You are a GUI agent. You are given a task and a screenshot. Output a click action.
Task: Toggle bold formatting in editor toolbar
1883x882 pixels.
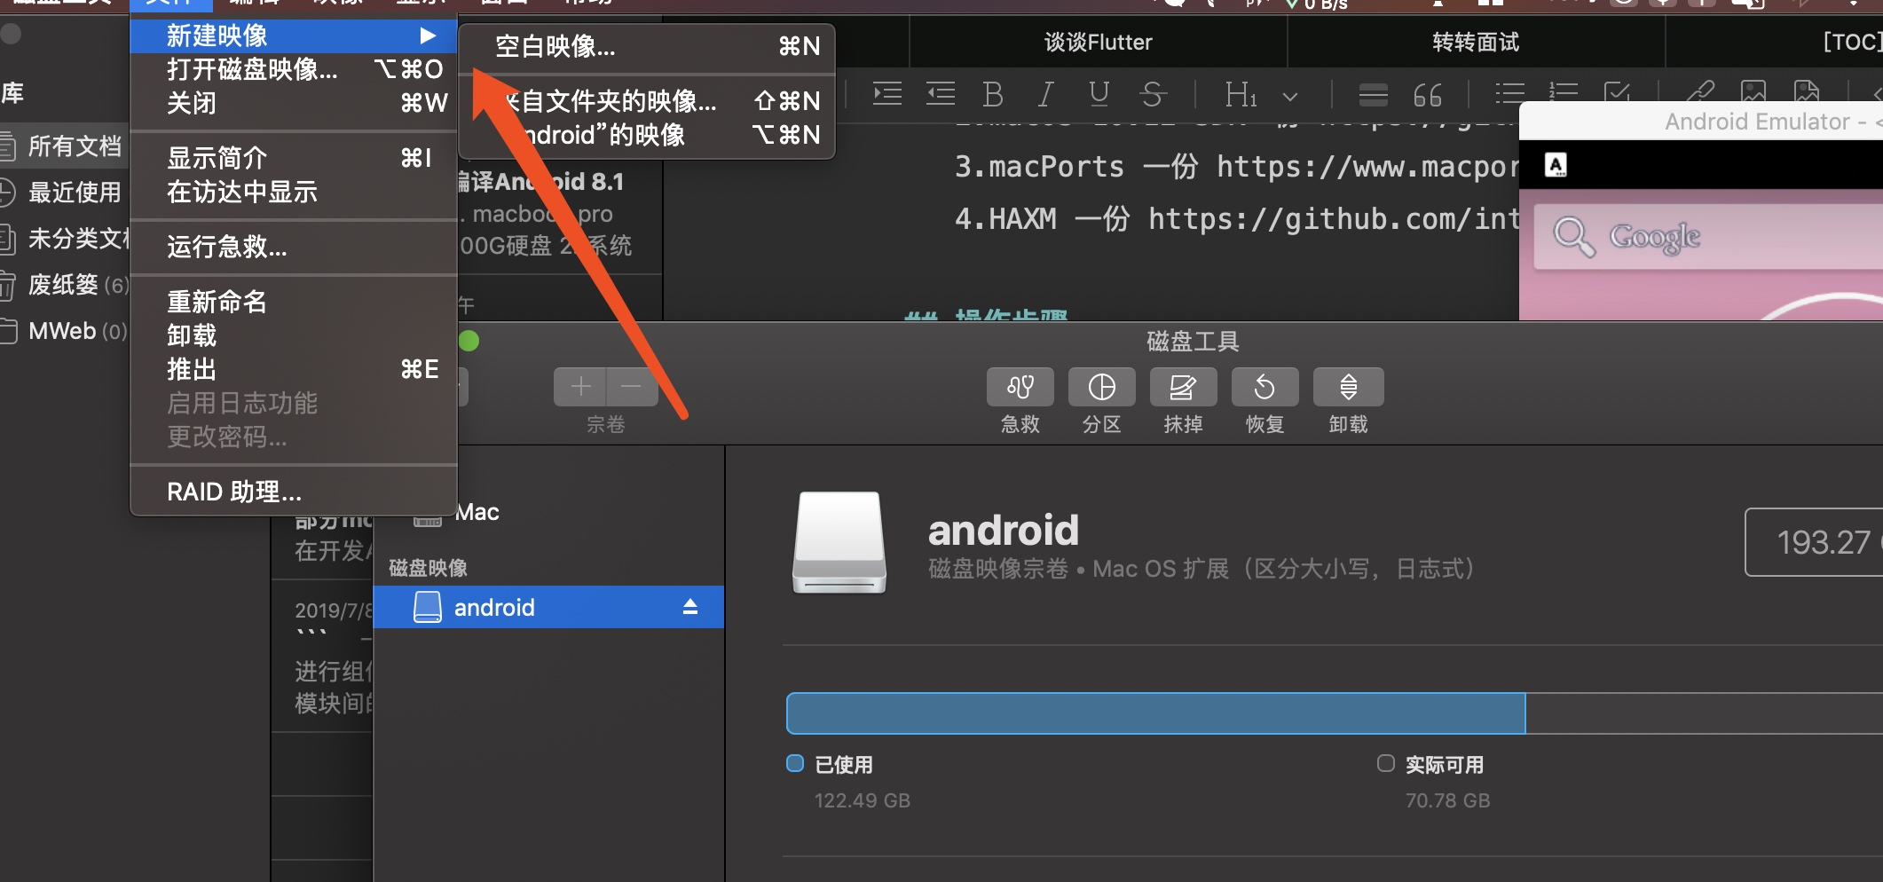click(x=993, y=93)
